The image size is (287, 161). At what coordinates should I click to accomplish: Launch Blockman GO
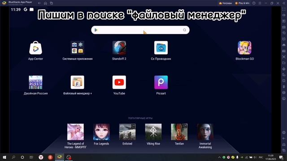point(244,48)
